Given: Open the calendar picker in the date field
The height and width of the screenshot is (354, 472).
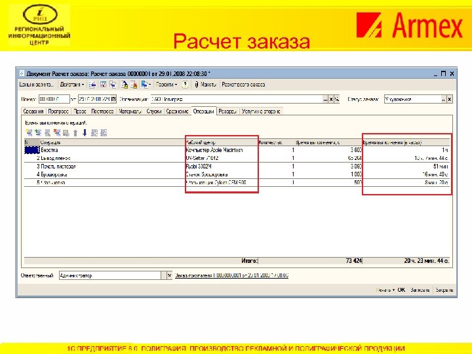Looking at the screenshot, I should coord(113,99).
